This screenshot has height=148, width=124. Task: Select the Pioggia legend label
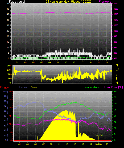[5, 87]
